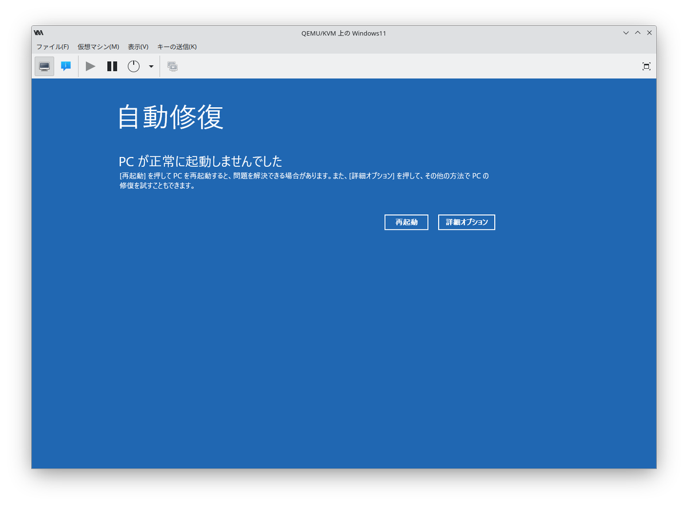Open the 仮想マシン(M) menu
The height and width of the screenshot is (506, 688).
(x=99, y=47)
